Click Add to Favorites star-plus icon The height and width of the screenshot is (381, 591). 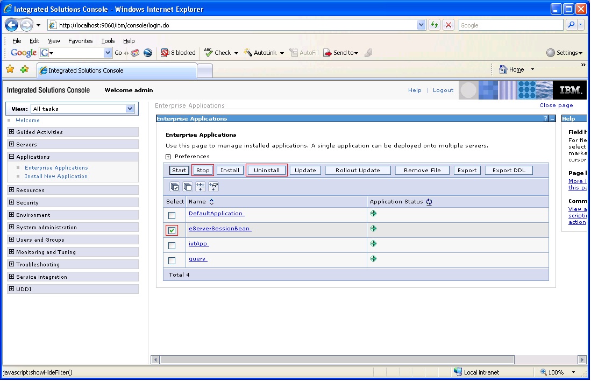pyautogui.click(x=25, y=69)
